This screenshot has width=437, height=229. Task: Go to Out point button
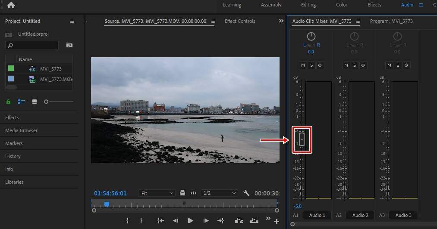(x=220, y=221)
